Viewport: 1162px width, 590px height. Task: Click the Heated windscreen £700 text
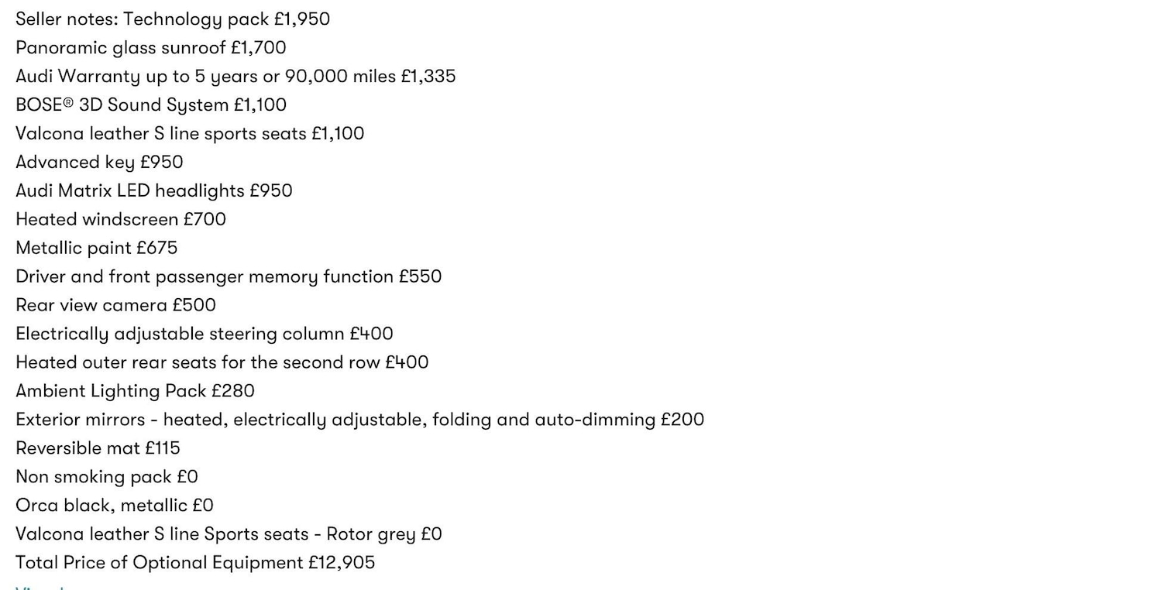(121, 220)
